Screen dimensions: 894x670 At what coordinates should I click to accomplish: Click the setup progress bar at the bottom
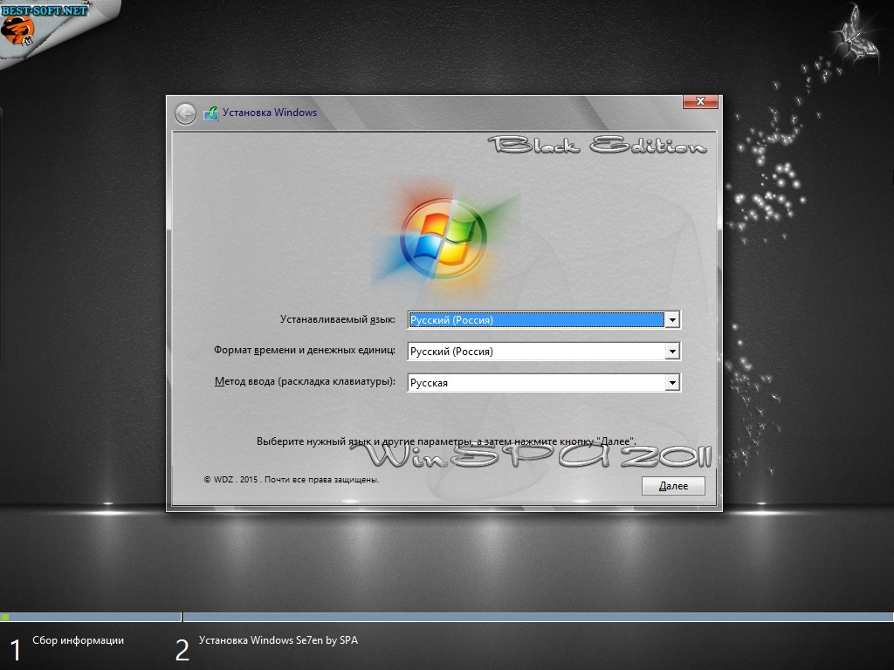tap(447, 617)
